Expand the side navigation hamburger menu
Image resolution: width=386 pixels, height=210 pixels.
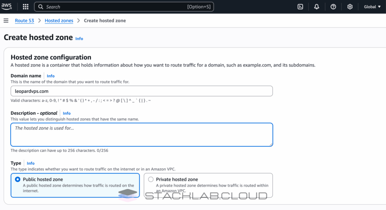point(6,20)
